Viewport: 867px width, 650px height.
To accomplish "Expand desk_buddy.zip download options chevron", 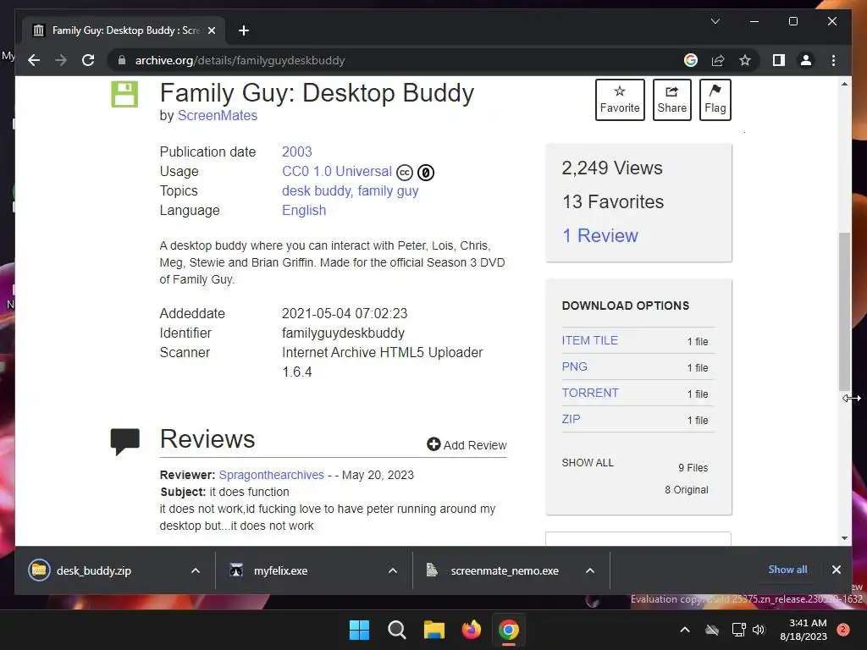I will point(196,570).
